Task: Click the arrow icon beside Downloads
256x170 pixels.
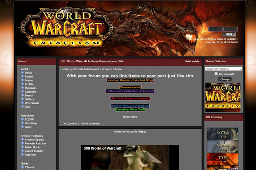Action: 22,103
